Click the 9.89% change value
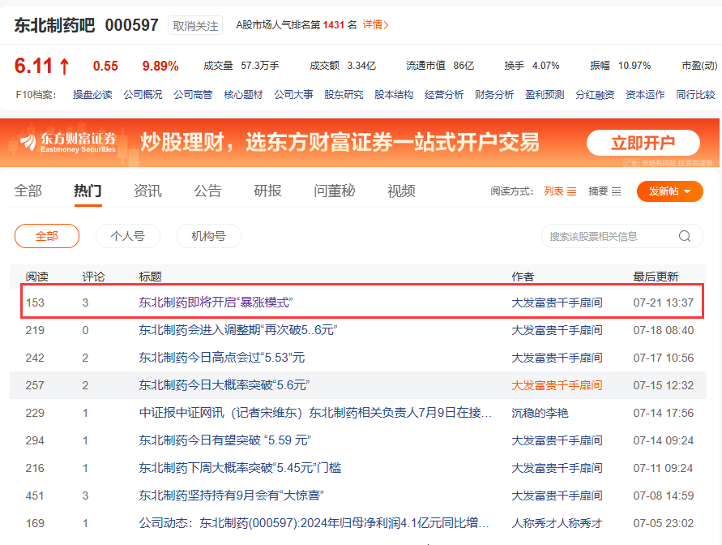722x545 pixels. 160,67
